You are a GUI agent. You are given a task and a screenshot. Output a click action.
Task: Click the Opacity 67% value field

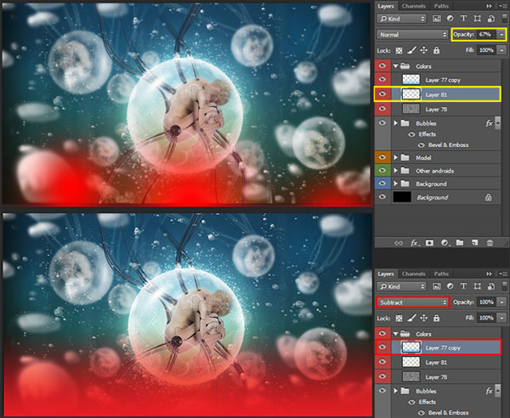coord(486,35)
